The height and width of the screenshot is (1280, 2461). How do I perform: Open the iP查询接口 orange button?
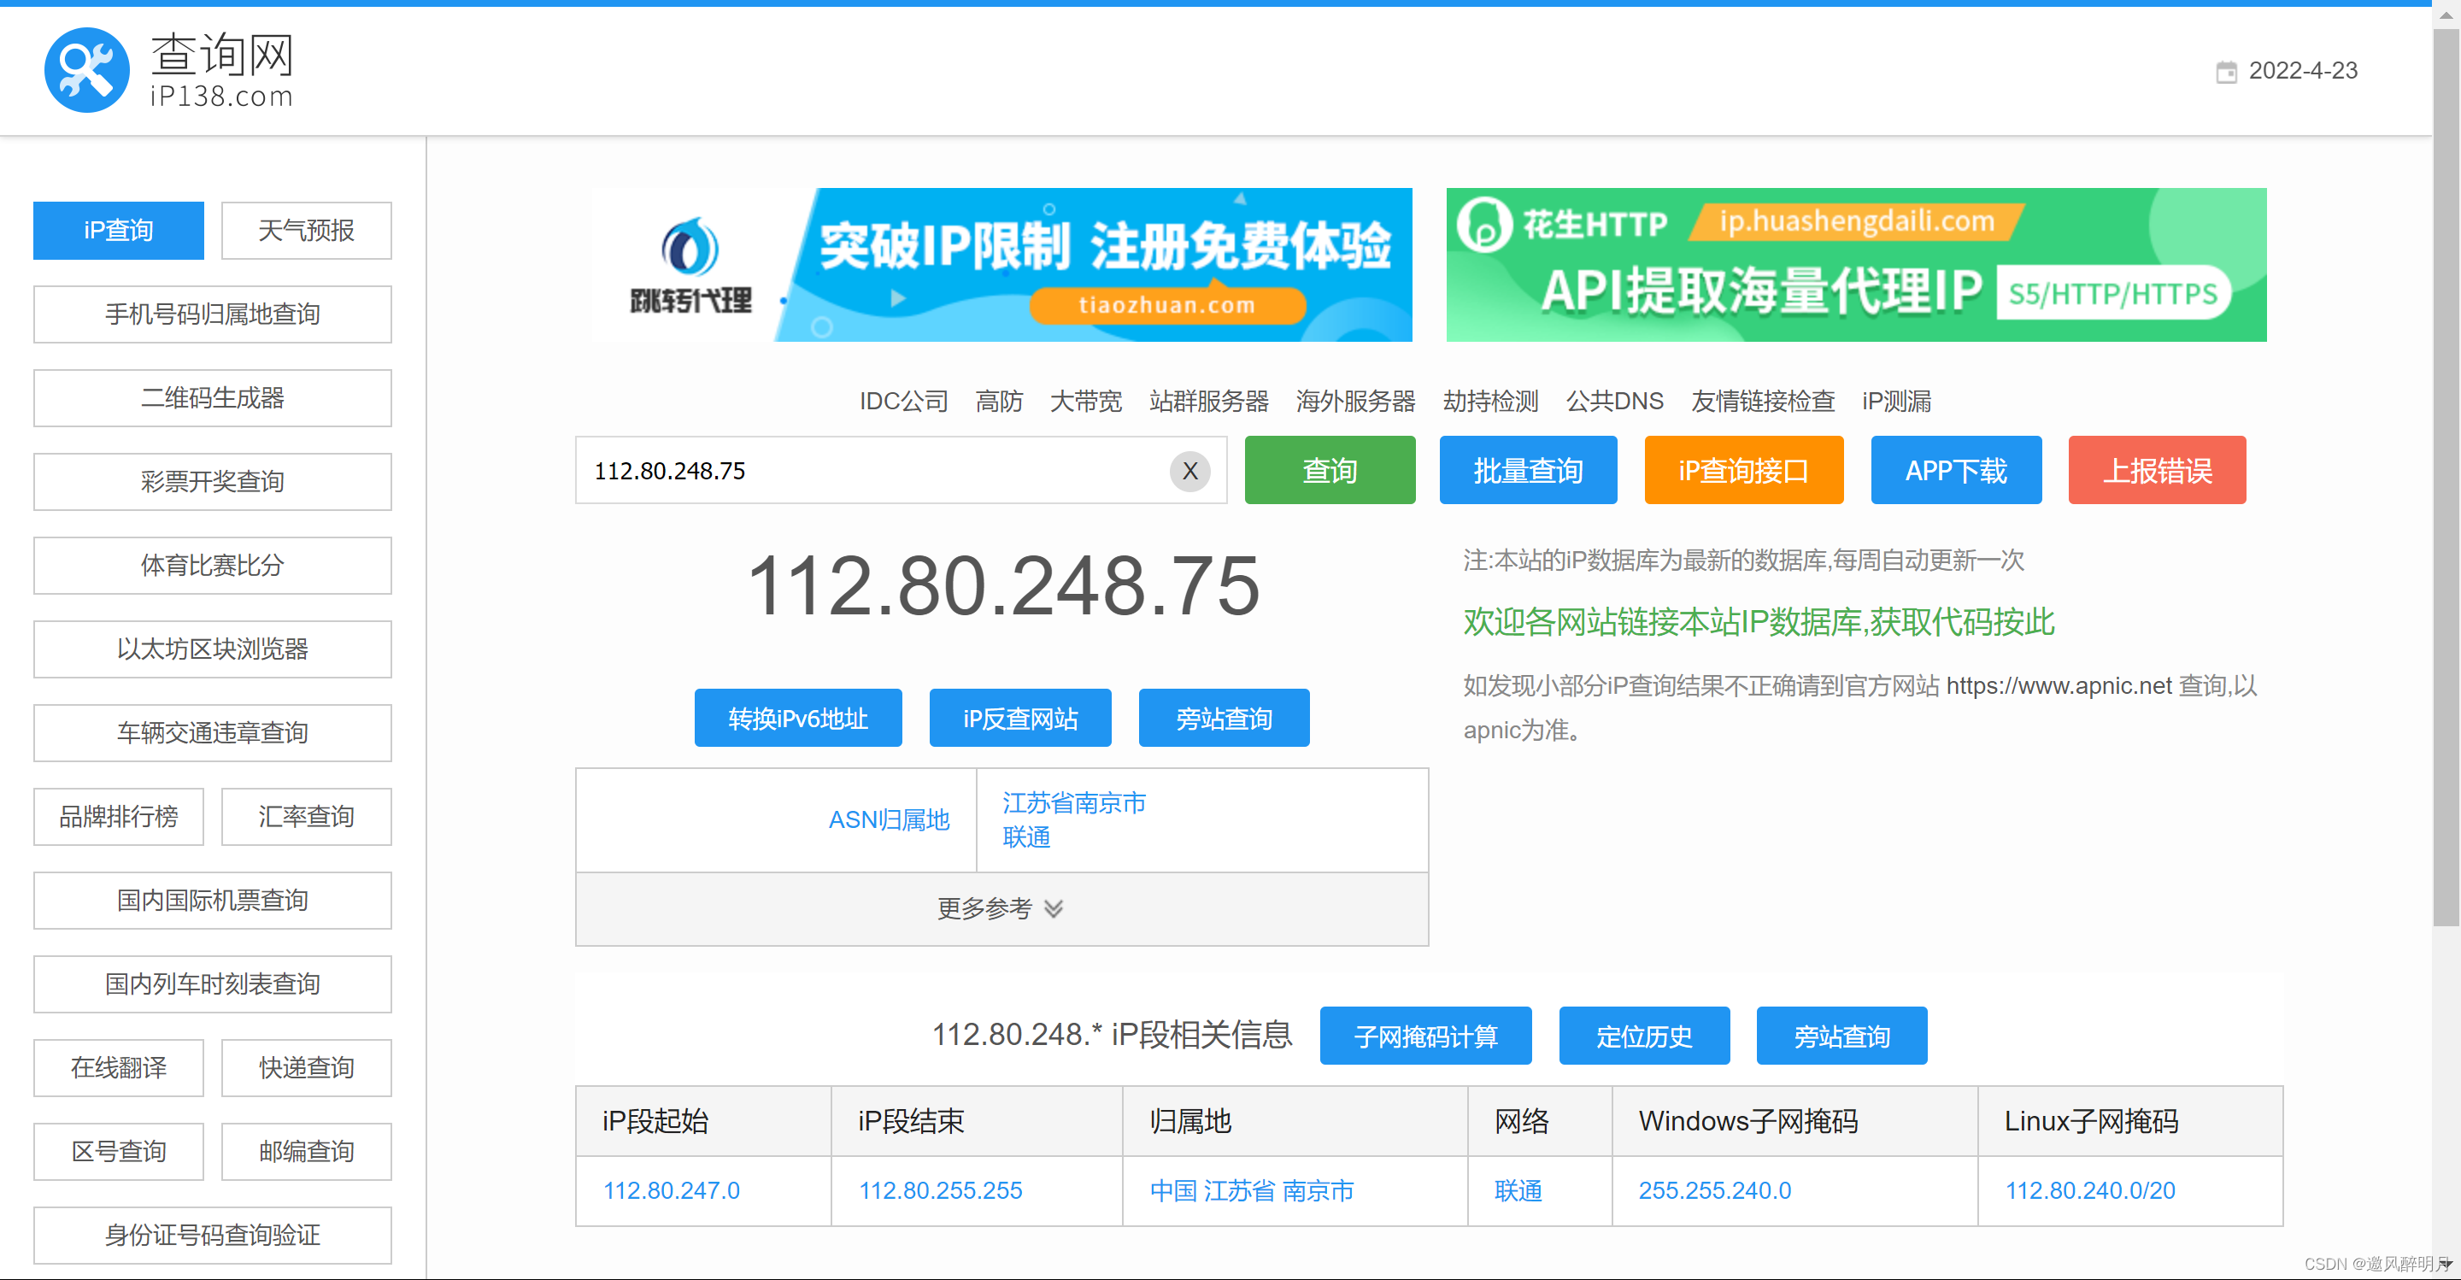coord(1742,471)
